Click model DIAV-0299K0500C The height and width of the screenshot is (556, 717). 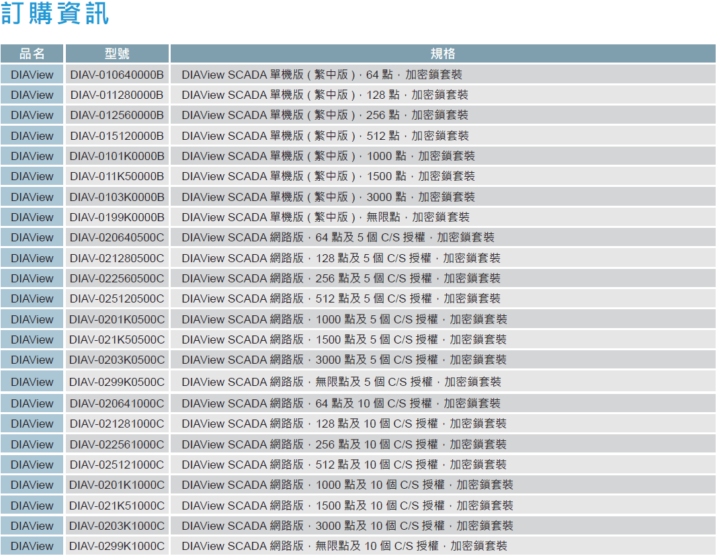(x=117, y=382)
